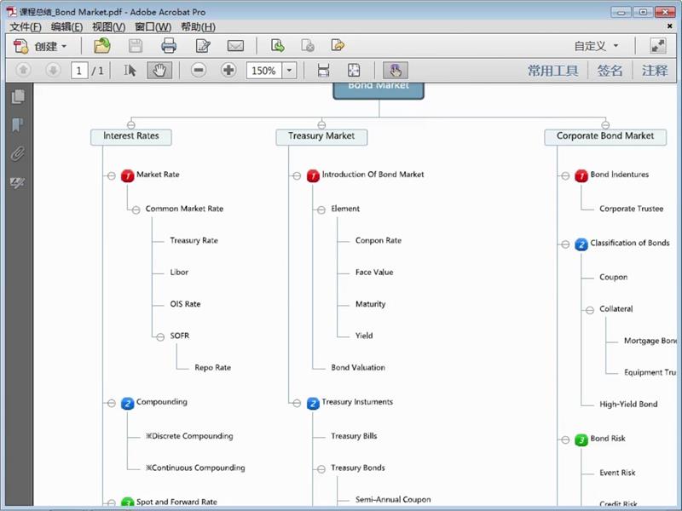Collapse the Market Rate node
The height and width of the screenshot is (511, 682).
(x=112, y=175)
